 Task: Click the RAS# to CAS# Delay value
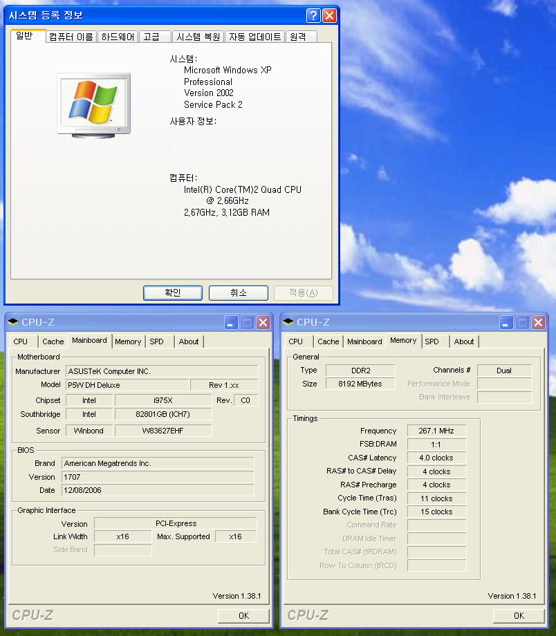pos(436,471)
